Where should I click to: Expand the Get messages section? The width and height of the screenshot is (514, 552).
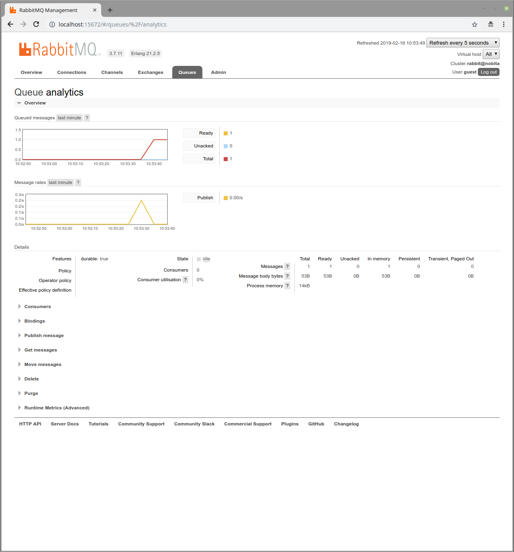tap(38, 350)
